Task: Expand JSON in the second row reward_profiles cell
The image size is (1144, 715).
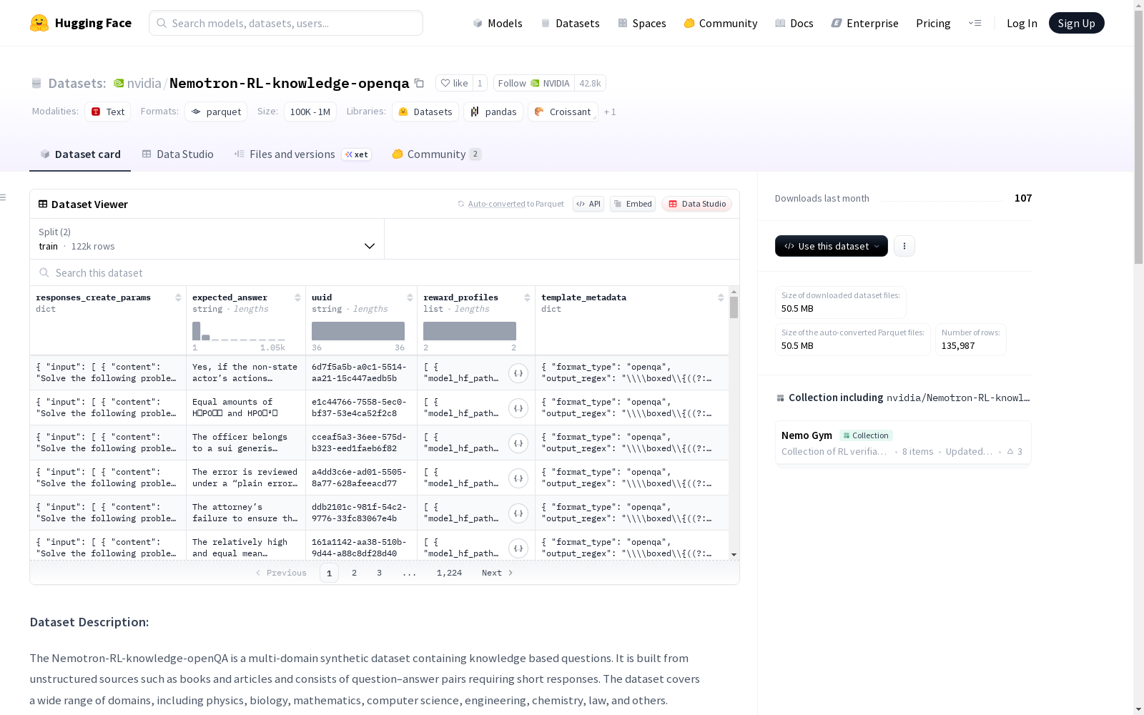Action: (518, 408)
